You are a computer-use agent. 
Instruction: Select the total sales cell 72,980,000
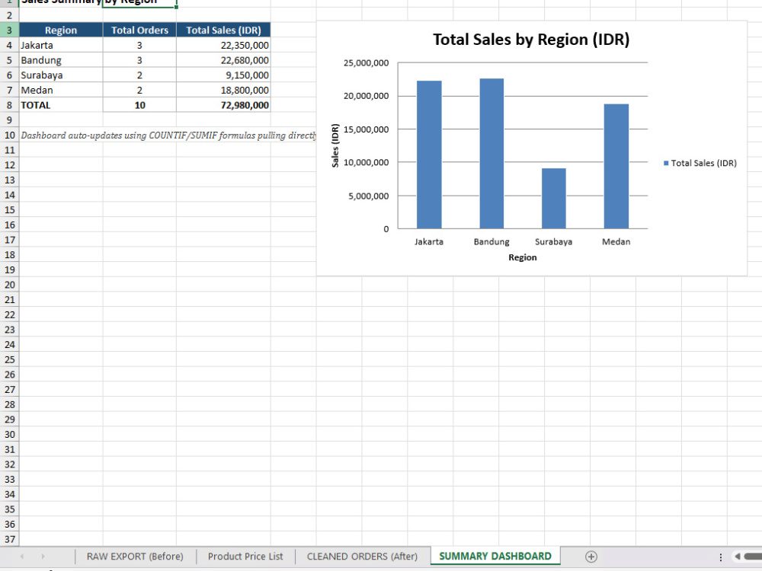point(223,105)
